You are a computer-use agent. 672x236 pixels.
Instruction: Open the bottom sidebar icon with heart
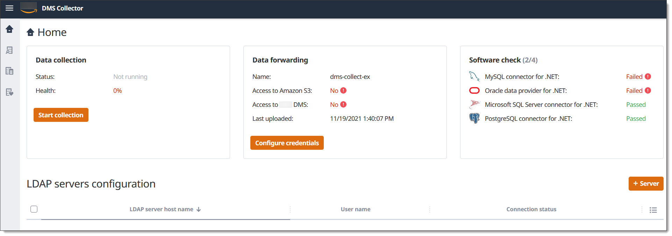(9, 92)
